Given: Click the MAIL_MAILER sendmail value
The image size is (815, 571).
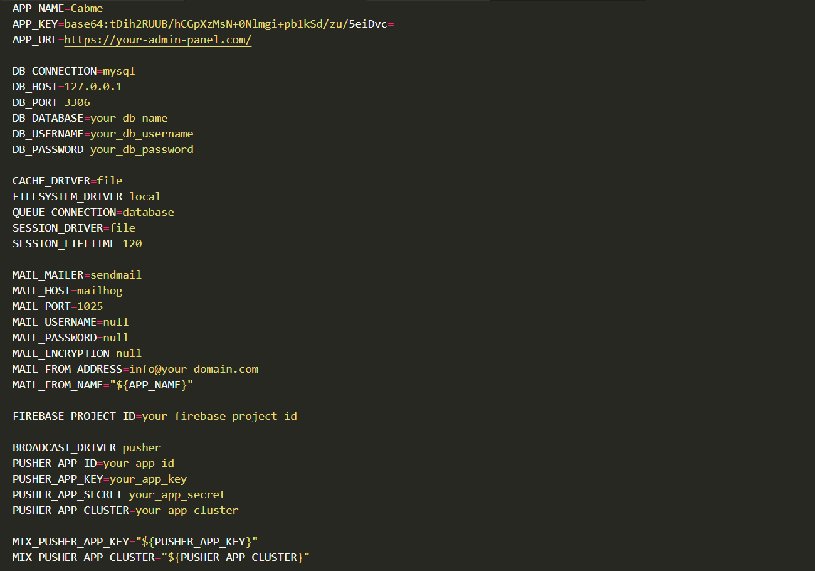Looking at the screenshot, I should 116,275.
